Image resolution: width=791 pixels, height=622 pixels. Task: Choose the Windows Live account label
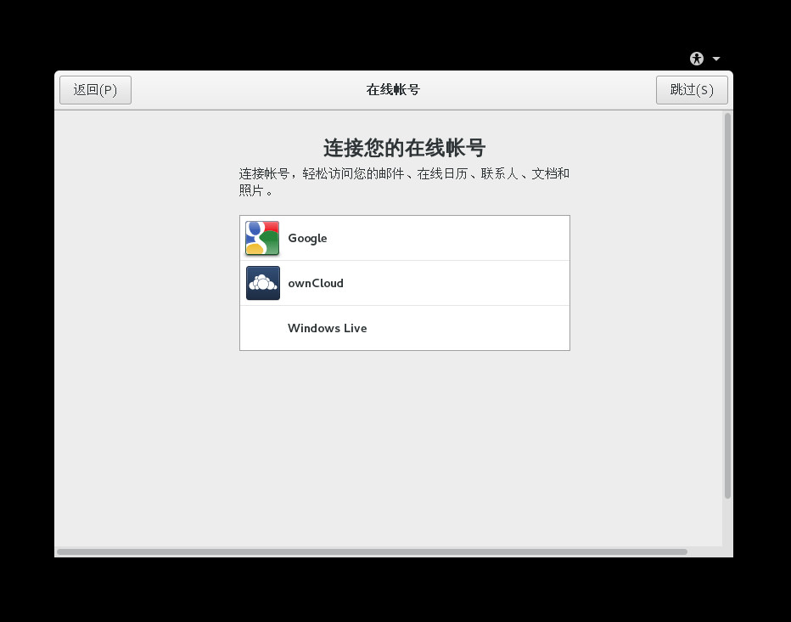[327, 329]
